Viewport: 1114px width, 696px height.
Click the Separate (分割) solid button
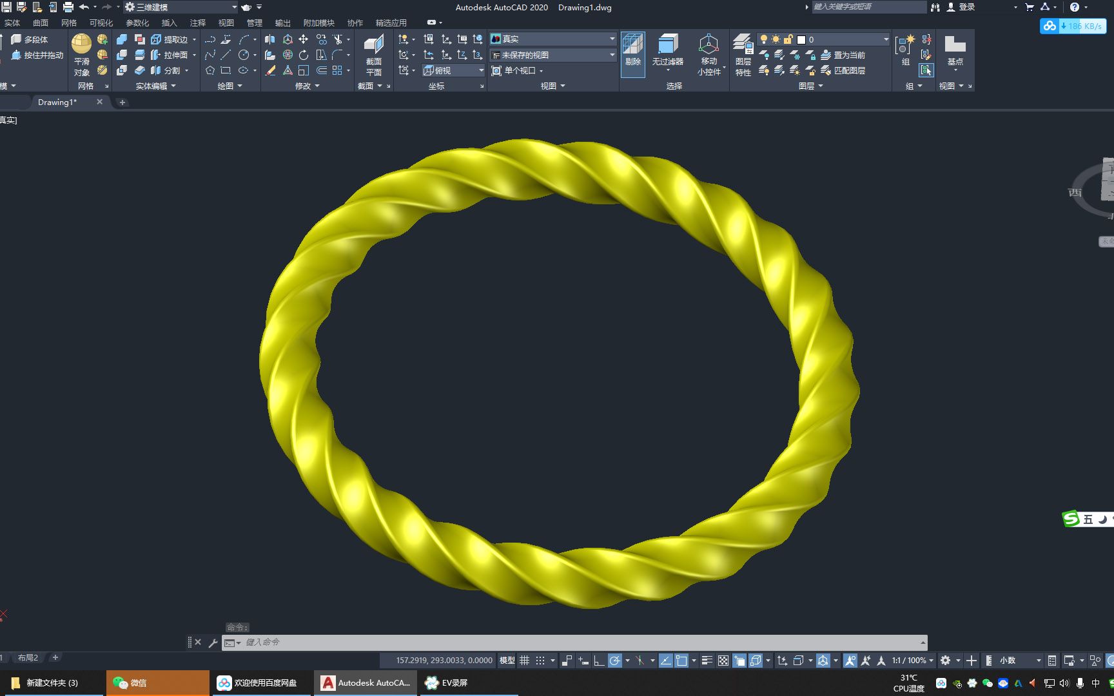point(166,70)
